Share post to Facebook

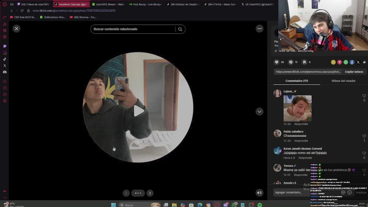(x=352, y=62)
